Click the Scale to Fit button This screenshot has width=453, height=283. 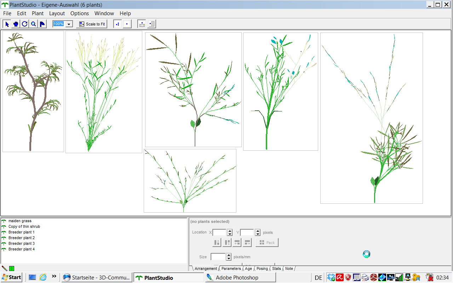pos(92,24)
